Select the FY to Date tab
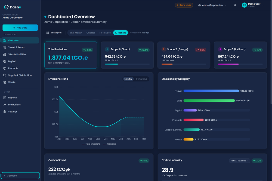 click(105, 32)
